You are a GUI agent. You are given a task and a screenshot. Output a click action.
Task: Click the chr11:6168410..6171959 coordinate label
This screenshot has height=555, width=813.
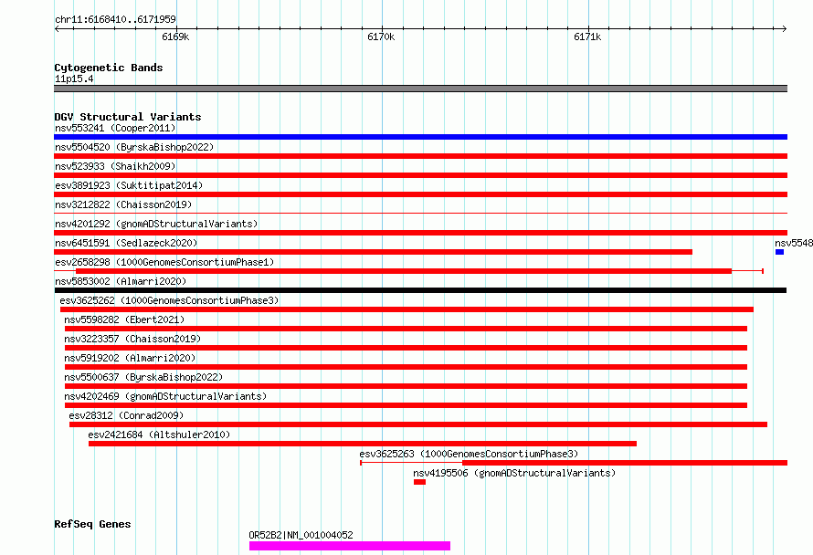[x=115, y=19]
